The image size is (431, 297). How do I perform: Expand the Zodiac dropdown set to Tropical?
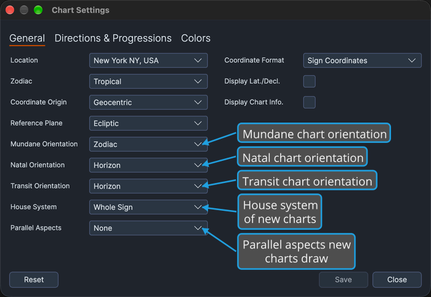click(148, 81)
